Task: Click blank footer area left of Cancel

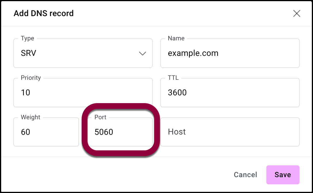Action: coord(115,175)
